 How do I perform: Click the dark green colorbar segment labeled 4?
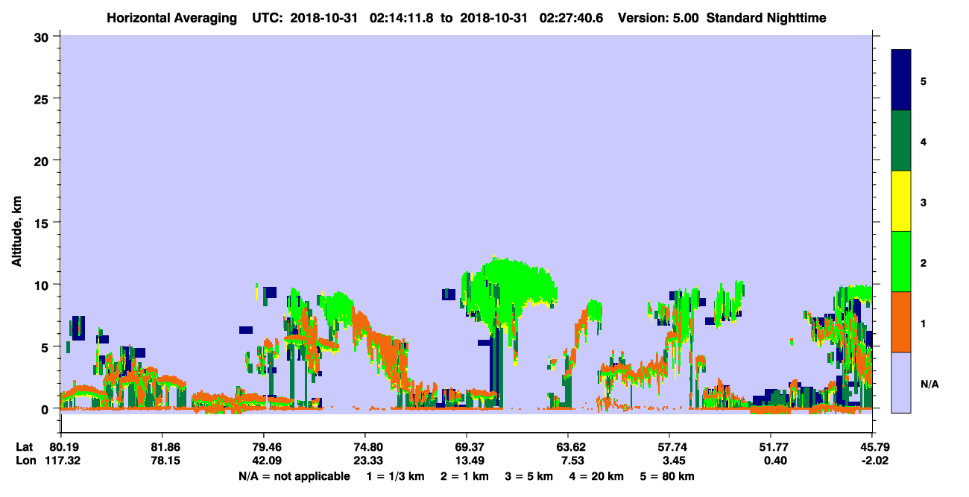(x=901, y=141)
